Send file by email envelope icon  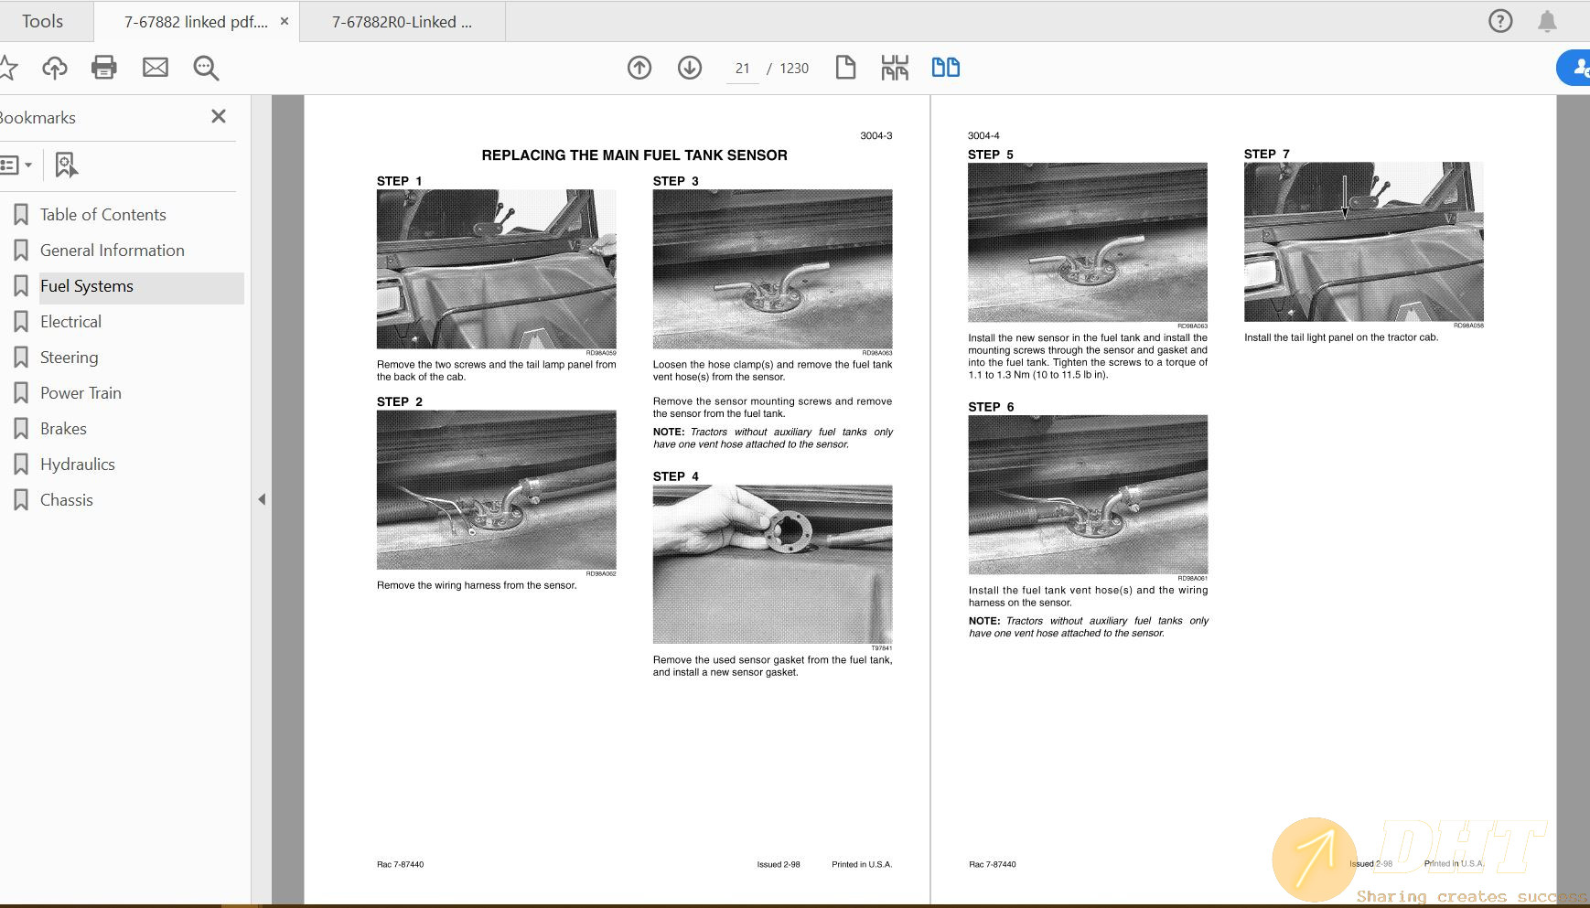coord(156,68)
